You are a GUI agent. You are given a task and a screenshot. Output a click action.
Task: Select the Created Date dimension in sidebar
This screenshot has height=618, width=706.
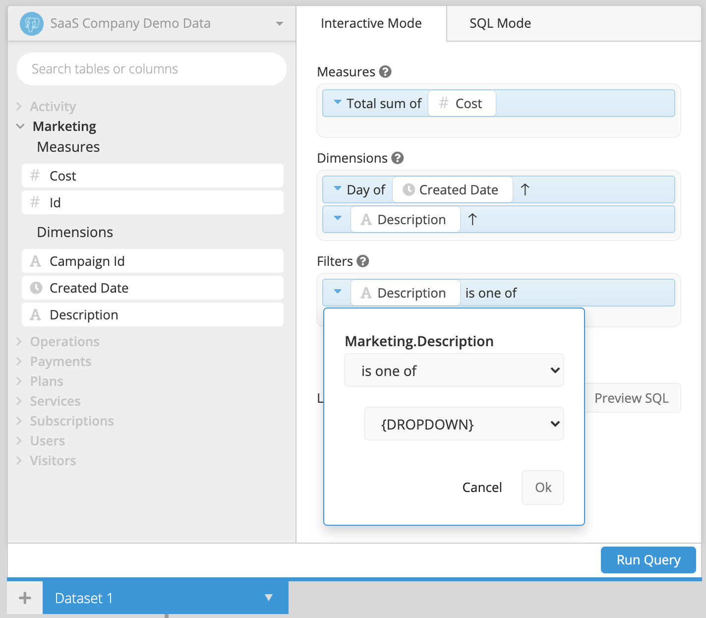coord(153,288)
